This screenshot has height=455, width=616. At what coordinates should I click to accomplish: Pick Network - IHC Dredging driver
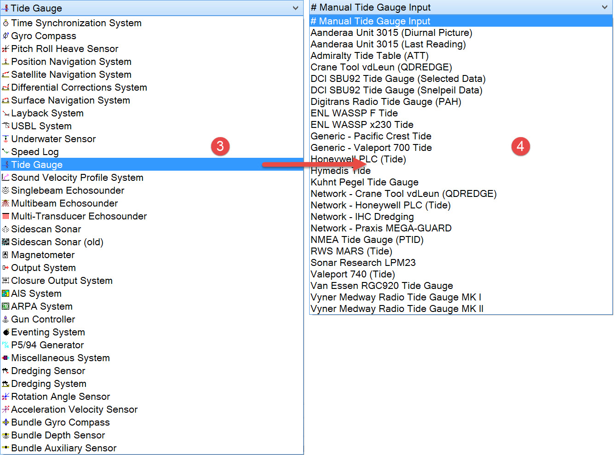click(x=461, y=217)
